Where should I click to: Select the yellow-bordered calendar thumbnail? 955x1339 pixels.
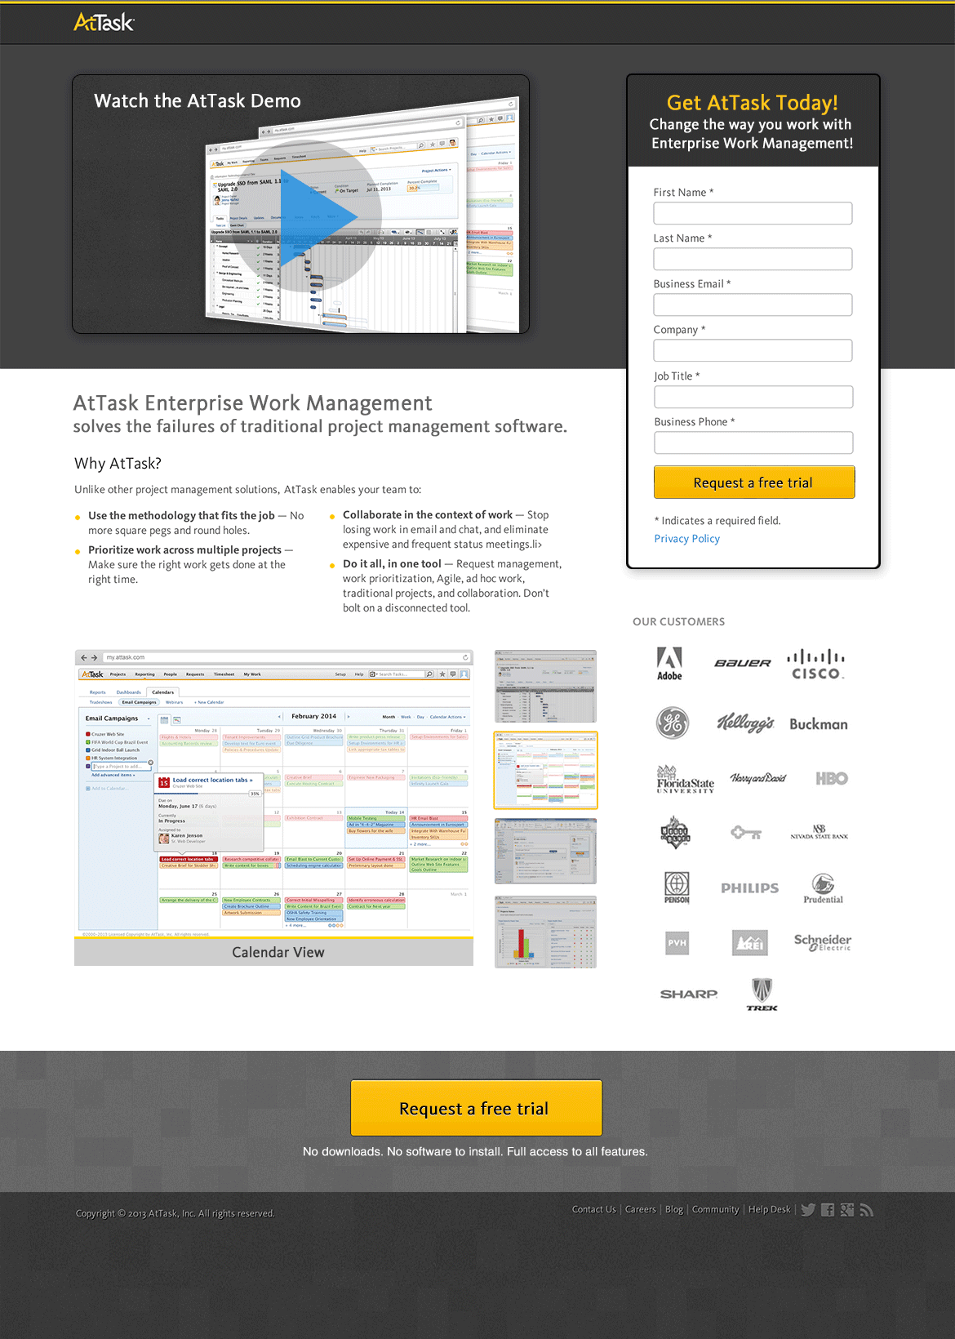(x=545, y=770)
